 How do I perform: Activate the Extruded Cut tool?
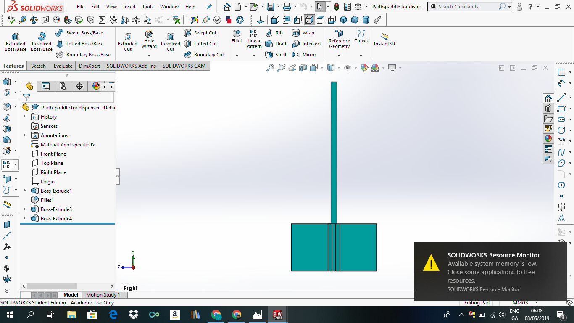pyautogui.click(x=128, y=42)
